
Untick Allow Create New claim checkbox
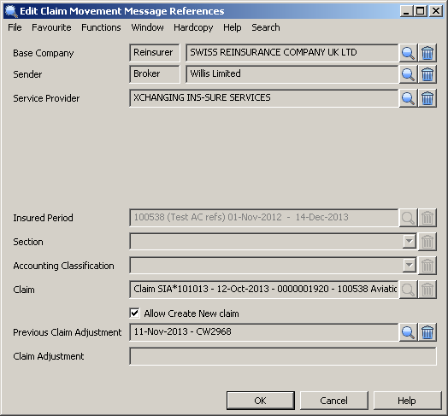134,313
